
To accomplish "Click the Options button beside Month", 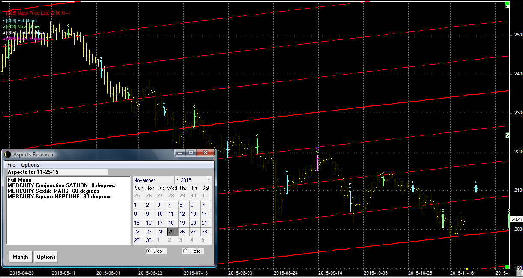I will 46,257.
